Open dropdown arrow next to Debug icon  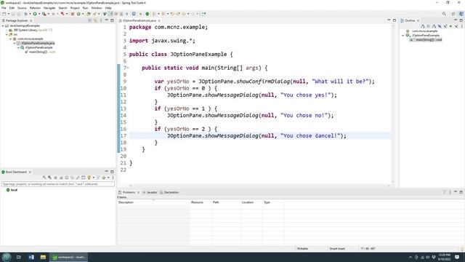30,14
